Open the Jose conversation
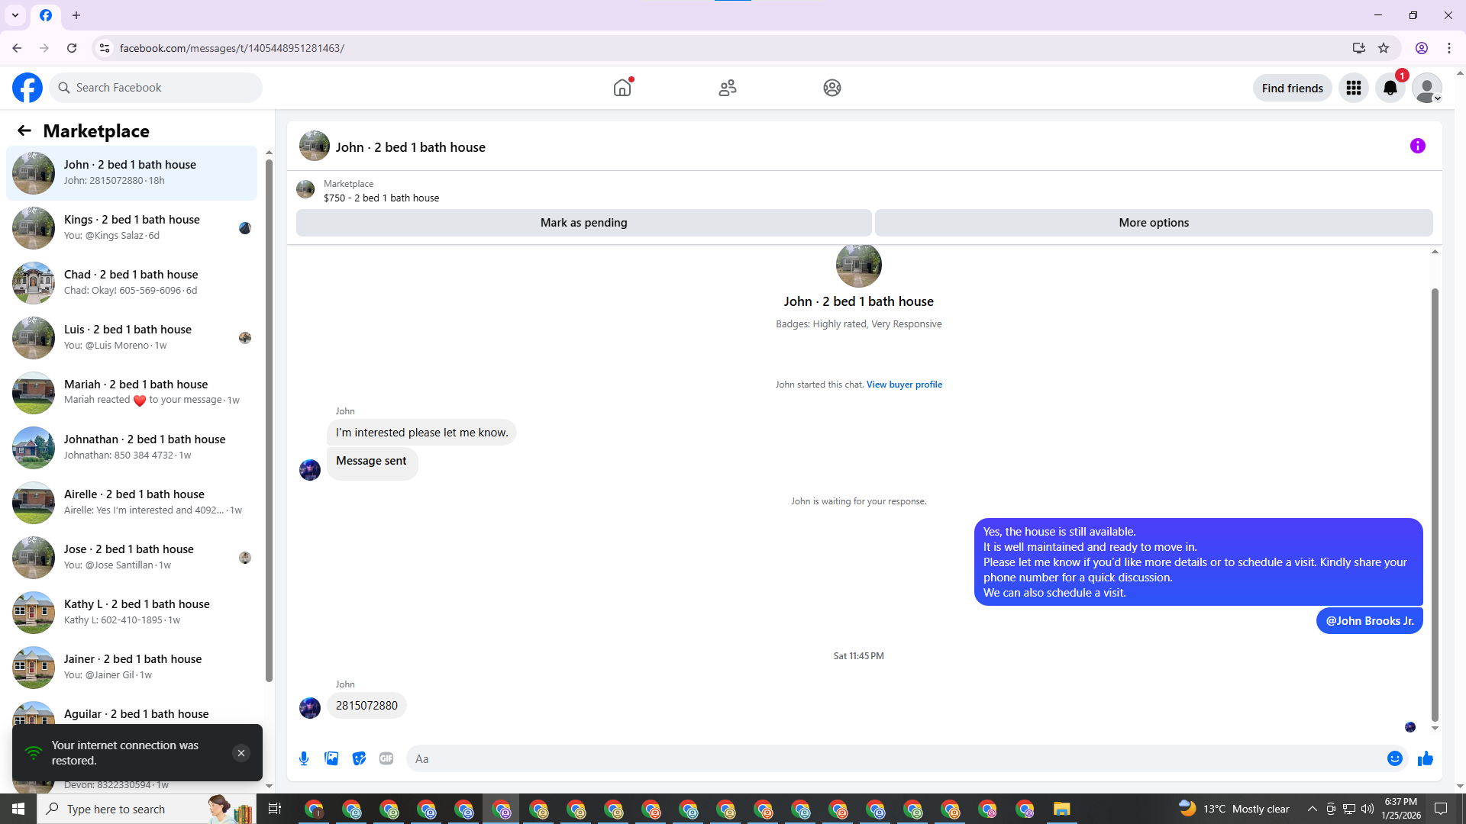This screenshot has width=1466, height=824. point(132,557)
